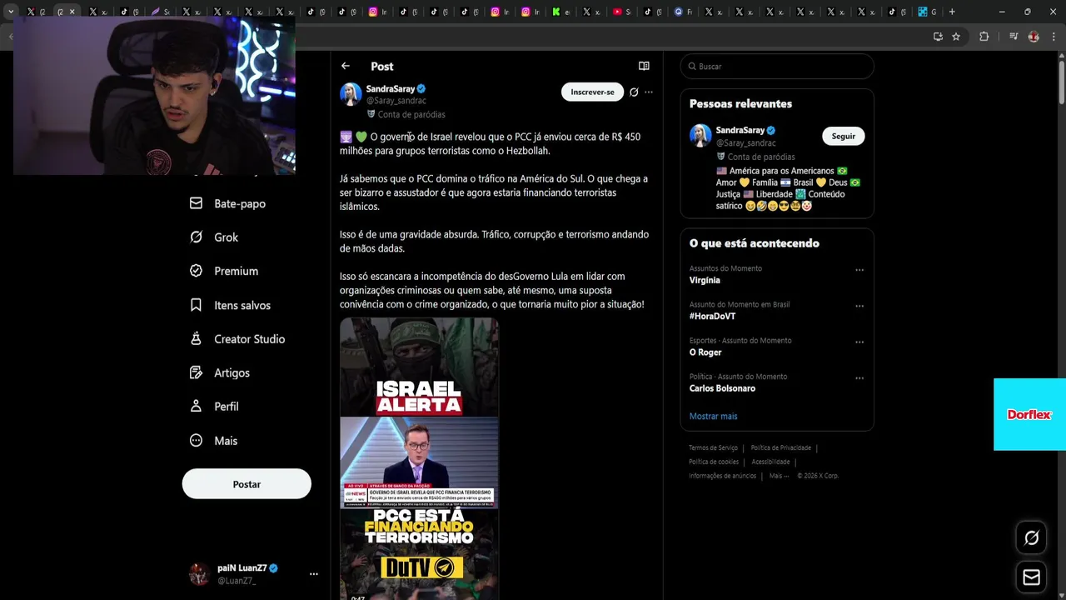Go back with the Post arrow
Viewport: 1066px width, 600px height.
tap(346, 66)
